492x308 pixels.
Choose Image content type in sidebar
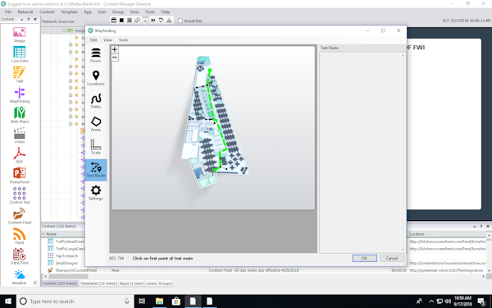coord(19,34)
